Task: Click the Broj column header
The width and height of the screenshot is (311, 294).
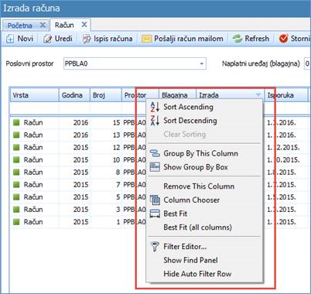Action: pos(106,95)
